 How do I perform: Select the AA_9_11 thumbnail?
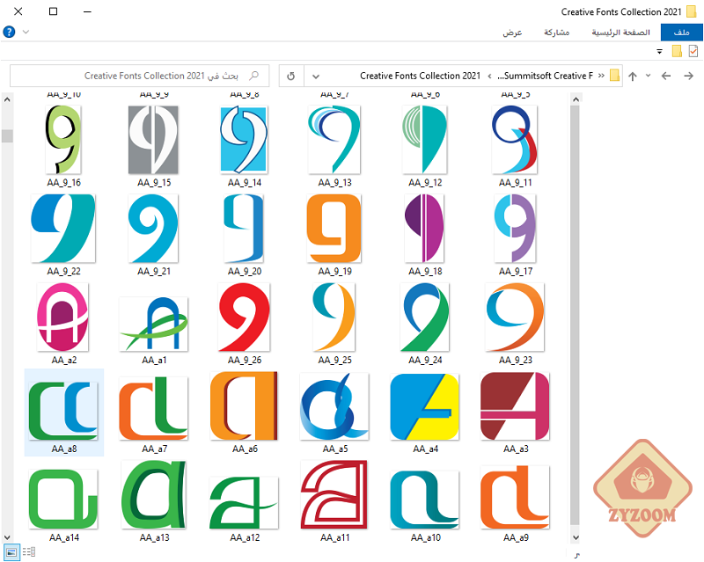pyautogui.click(x=515, y=140)
